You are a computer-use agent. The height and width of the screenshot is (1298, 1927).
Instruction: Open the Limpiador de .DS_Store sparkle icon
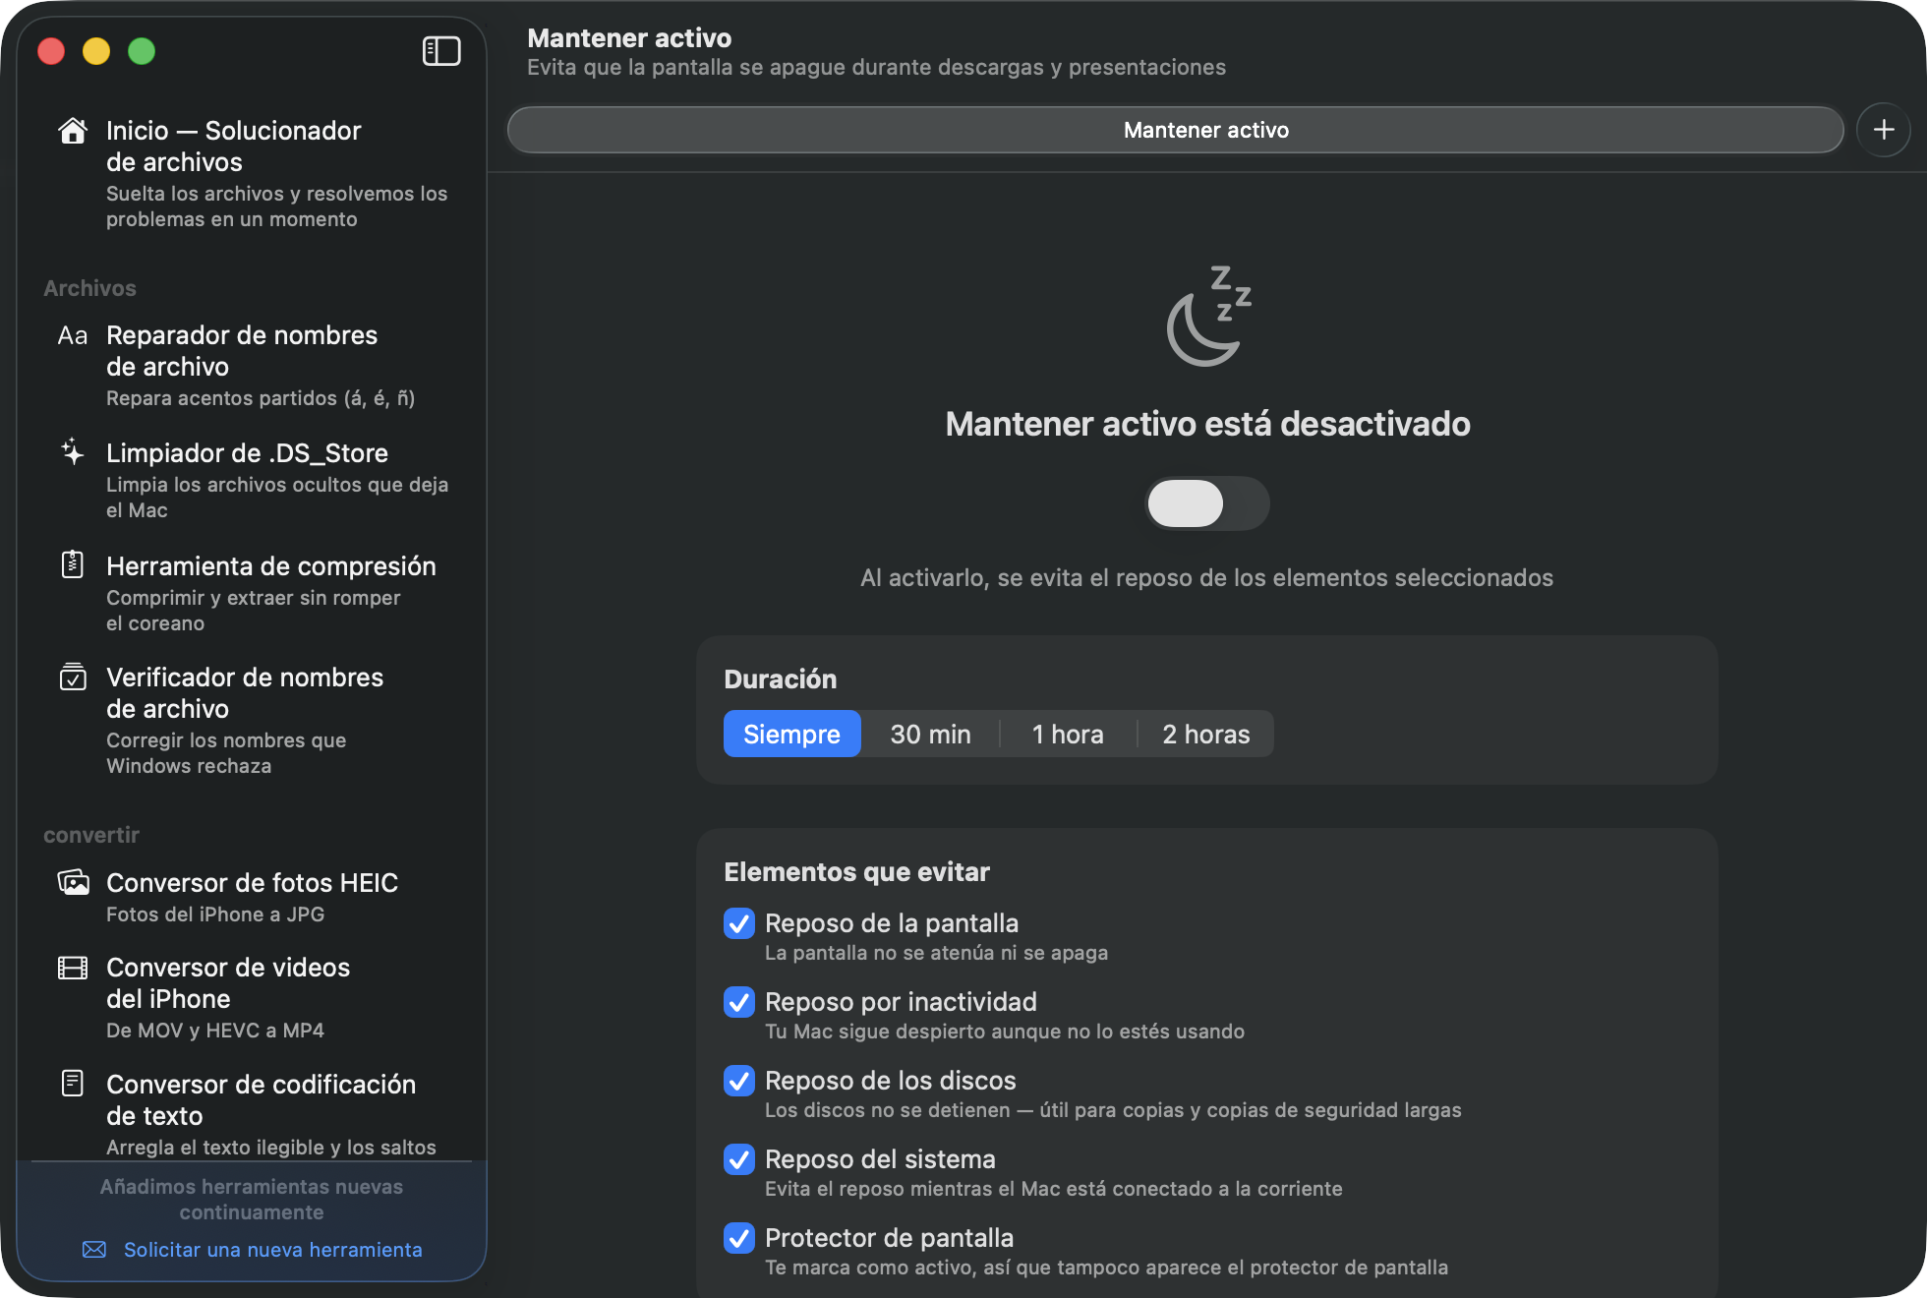coord(73,452)
